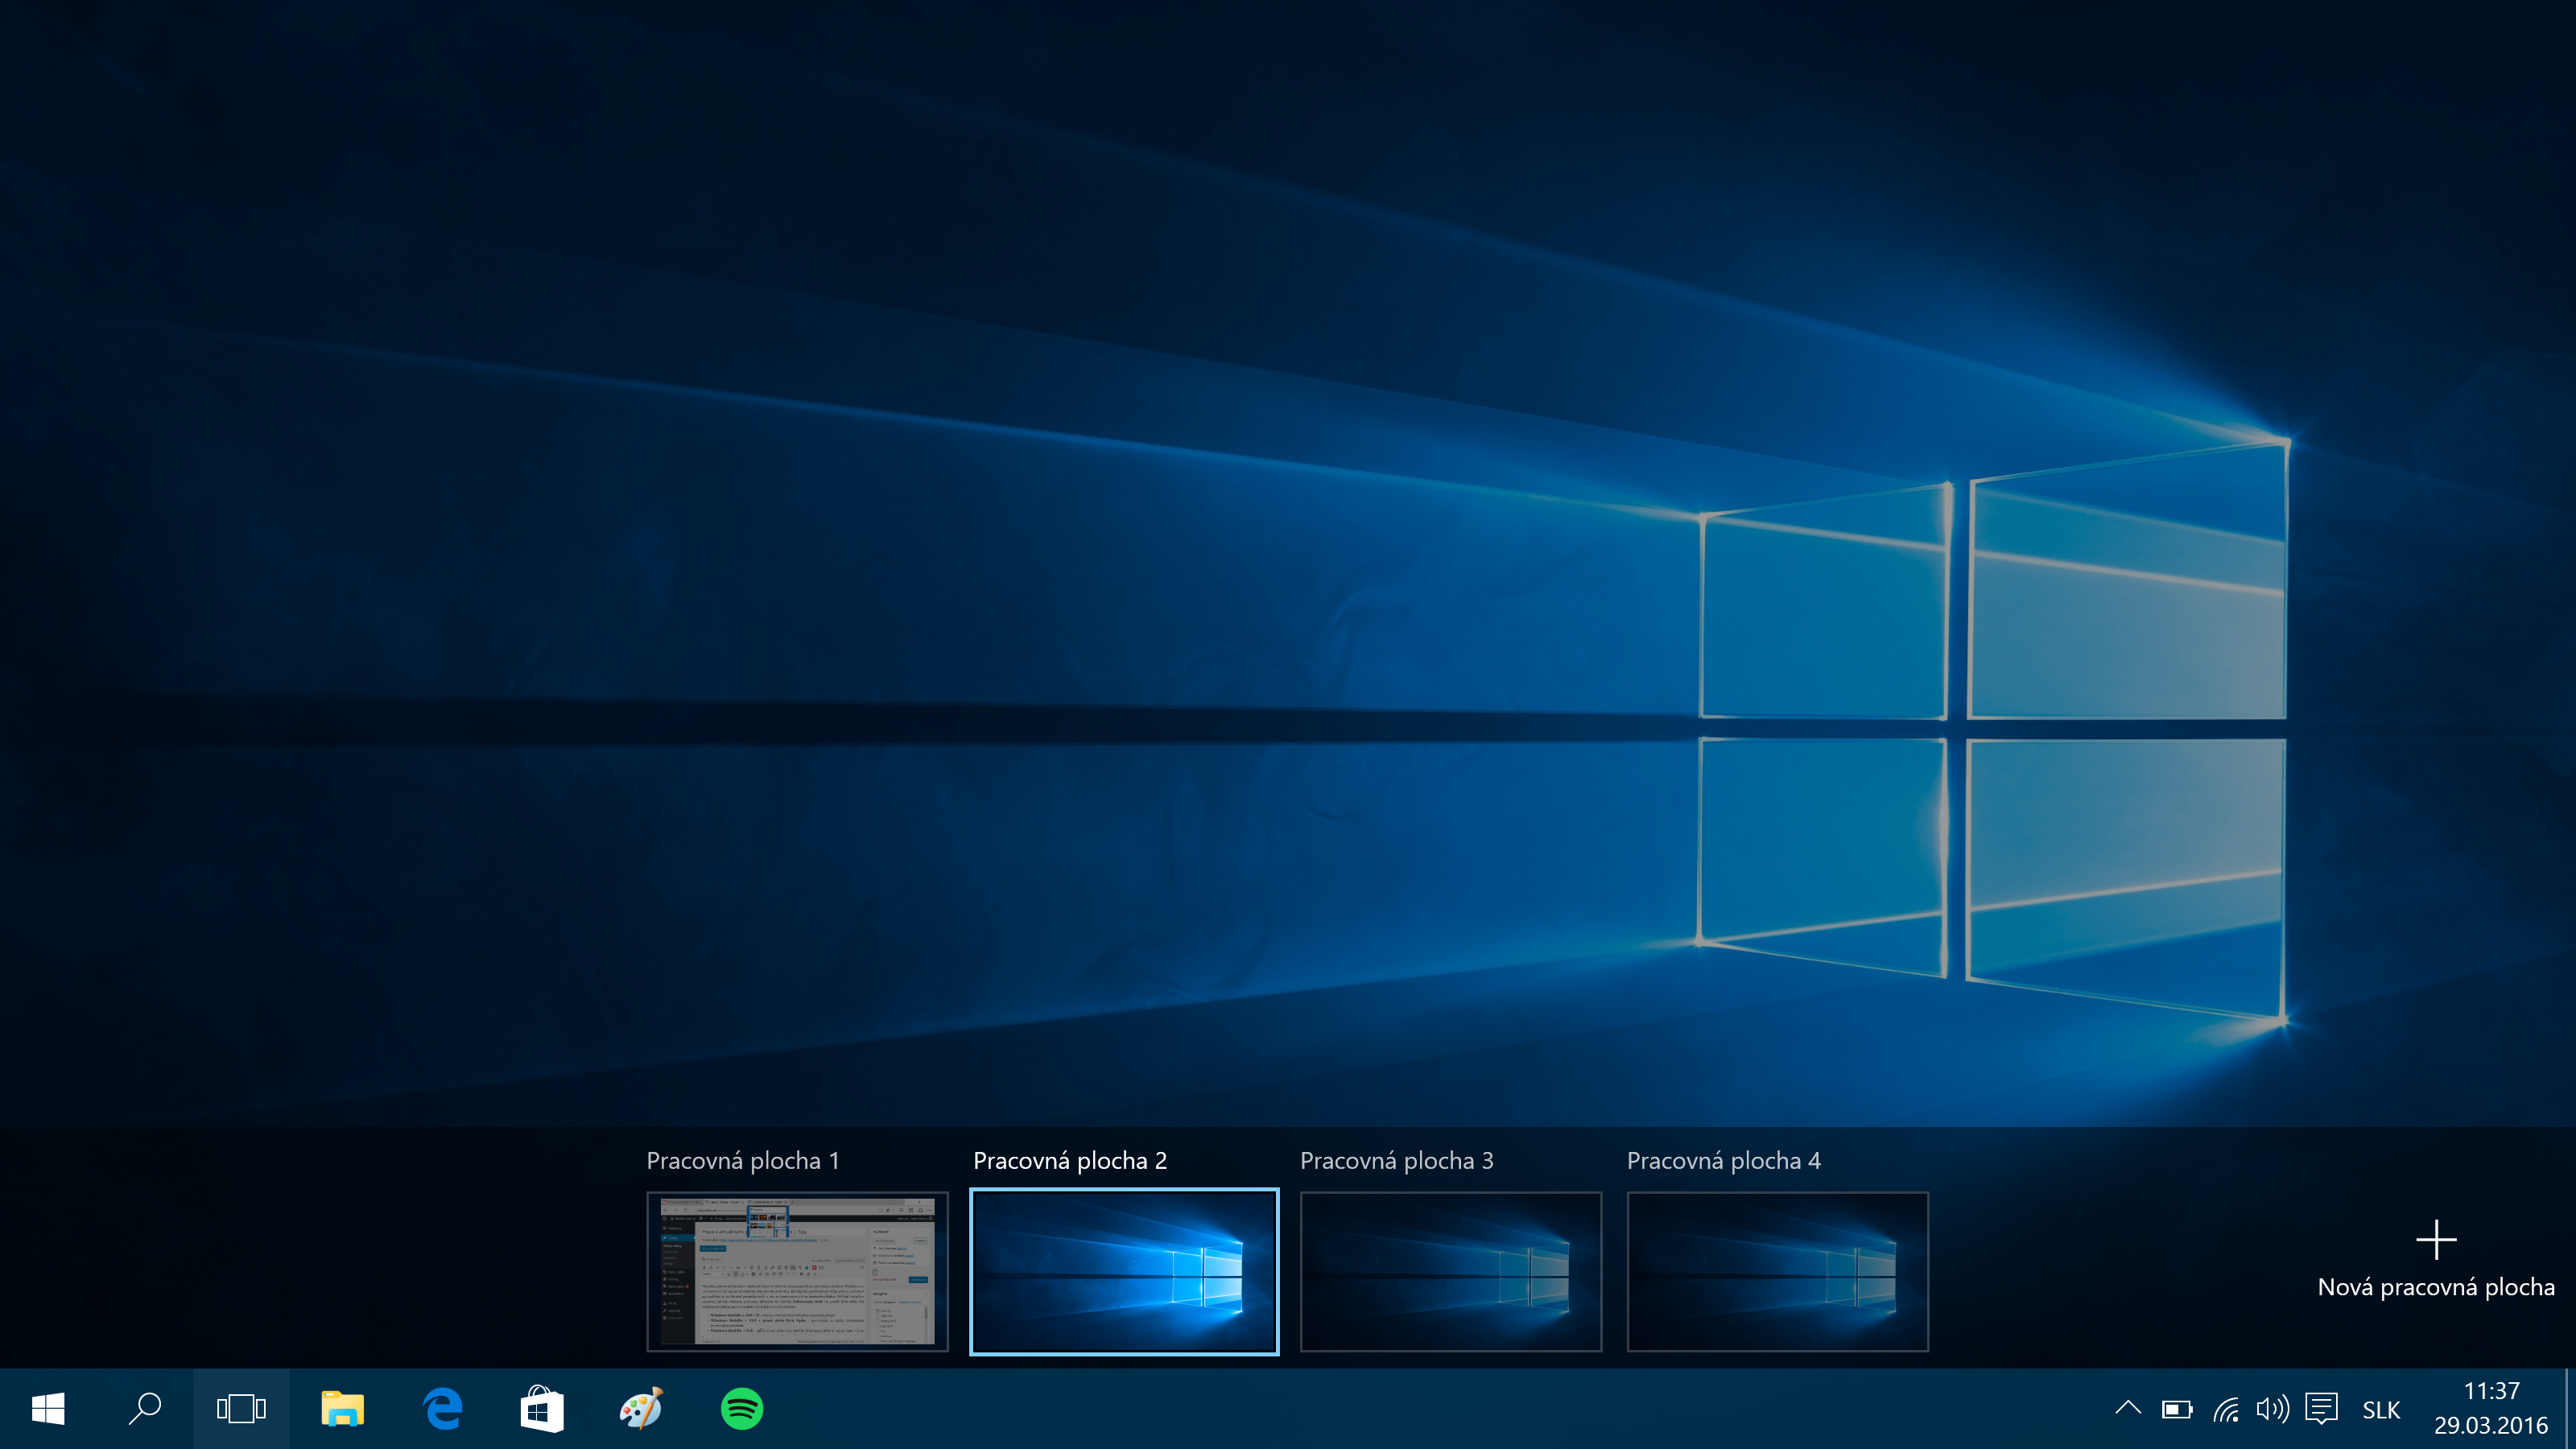Click the Pracovná plocha 3 label
Screen dimensions: 2576x1449
1397,1161
